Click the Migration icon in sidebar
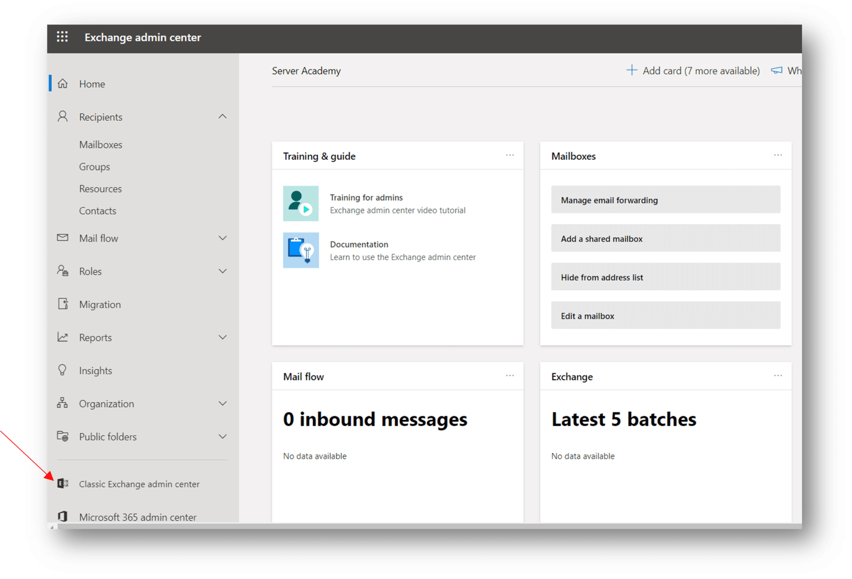The image size is (852, 579). tap(63, 304)
